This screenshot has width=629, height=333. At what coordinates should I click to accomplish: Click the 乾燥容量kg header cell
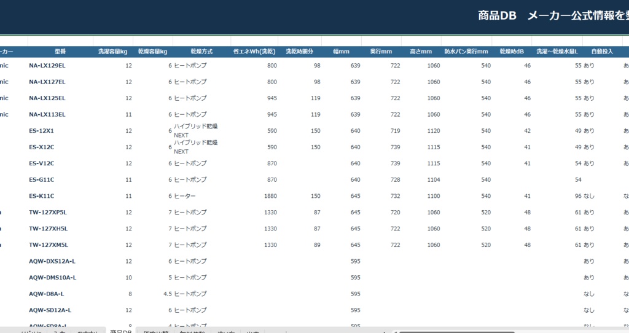[x=152, y=52]
